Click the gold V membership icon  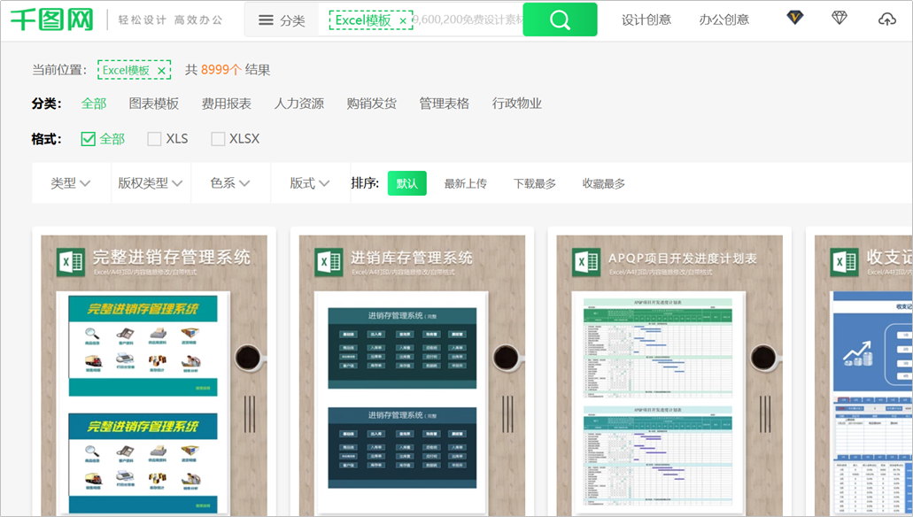795,18
